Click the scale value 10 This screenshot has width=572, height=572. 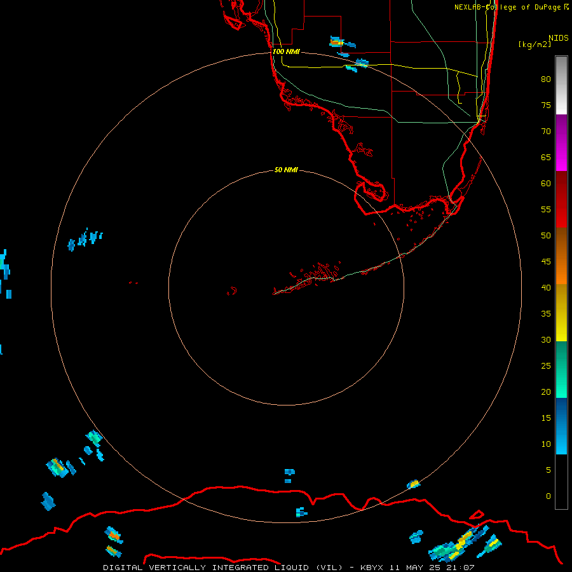coord(546,444)
